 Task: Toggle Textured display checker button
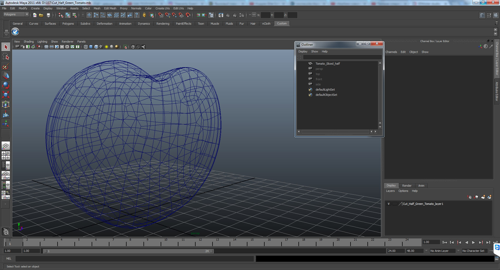pos(101,47)
